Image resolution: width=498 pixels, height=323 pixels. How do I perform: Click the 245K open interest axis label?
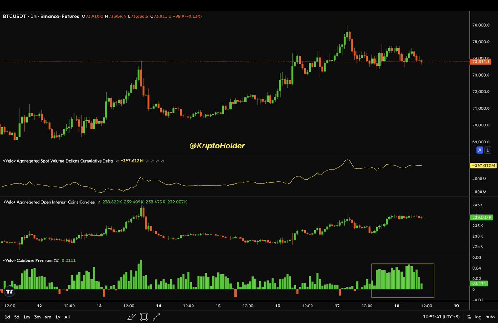tap(478, 206)
